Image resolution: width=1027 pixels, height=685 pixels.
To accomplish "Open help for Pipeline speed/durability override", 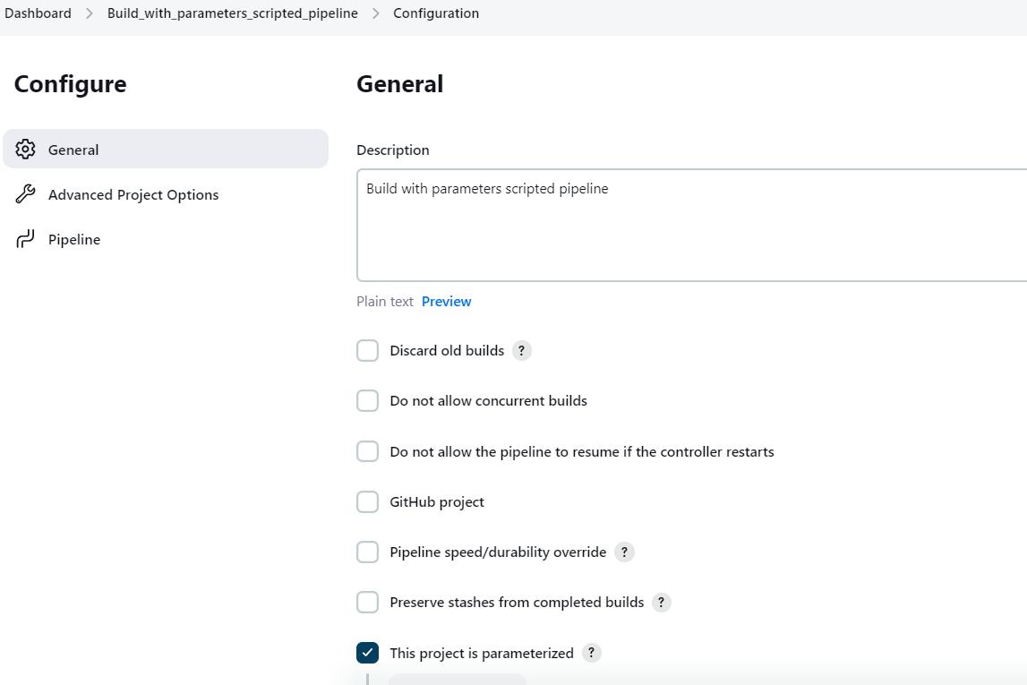I will click(624, 552).
